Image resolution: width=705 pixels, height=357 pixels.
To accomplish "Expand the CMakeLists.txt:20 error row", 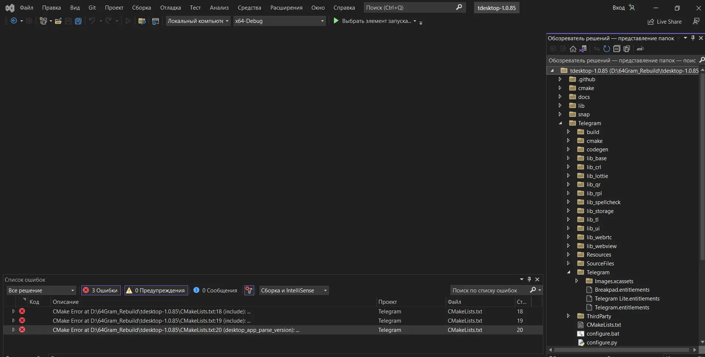I will 14,330.
